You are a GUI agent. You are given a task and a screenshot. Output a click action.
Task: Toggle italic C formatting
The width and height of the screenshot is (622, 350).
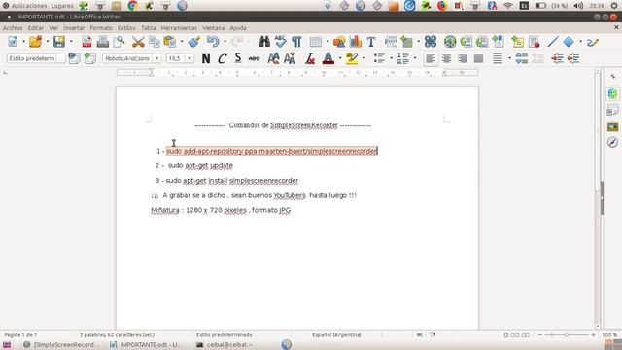pos(222,58)
